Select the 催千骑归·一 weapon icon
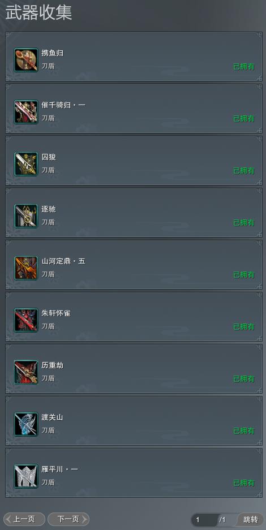 coord(25,112)
